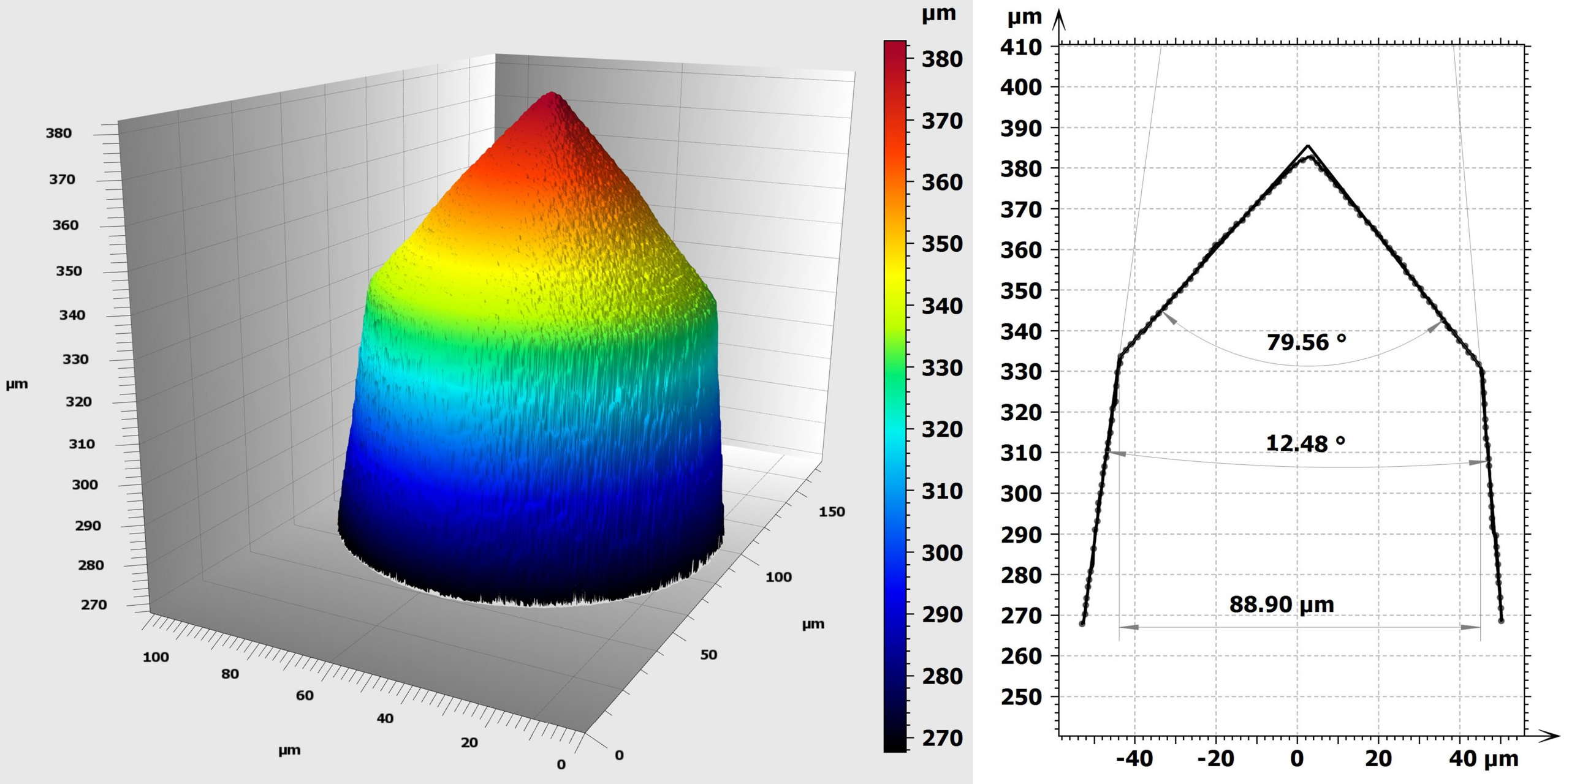Click the dark bottom of the color scale bar
Screen dimensions: 1569x784
(x=894, y=745)
